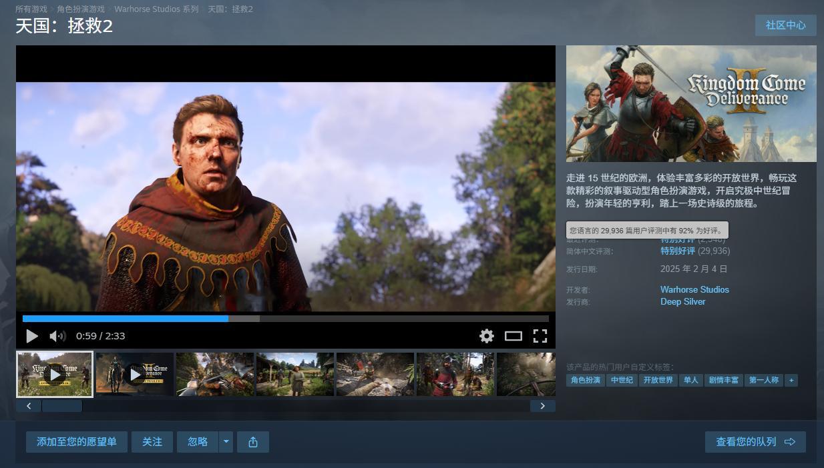
Task: Click the thumbnail strip scrollbar handle
Action: coord(62,406)
